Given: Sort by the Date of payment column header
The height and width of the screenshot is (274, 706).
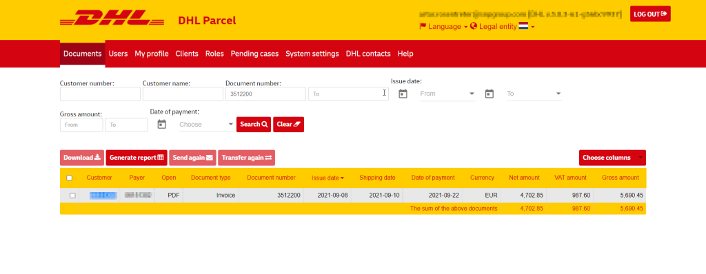Looking at the screenshot, I should pos(433,178).
